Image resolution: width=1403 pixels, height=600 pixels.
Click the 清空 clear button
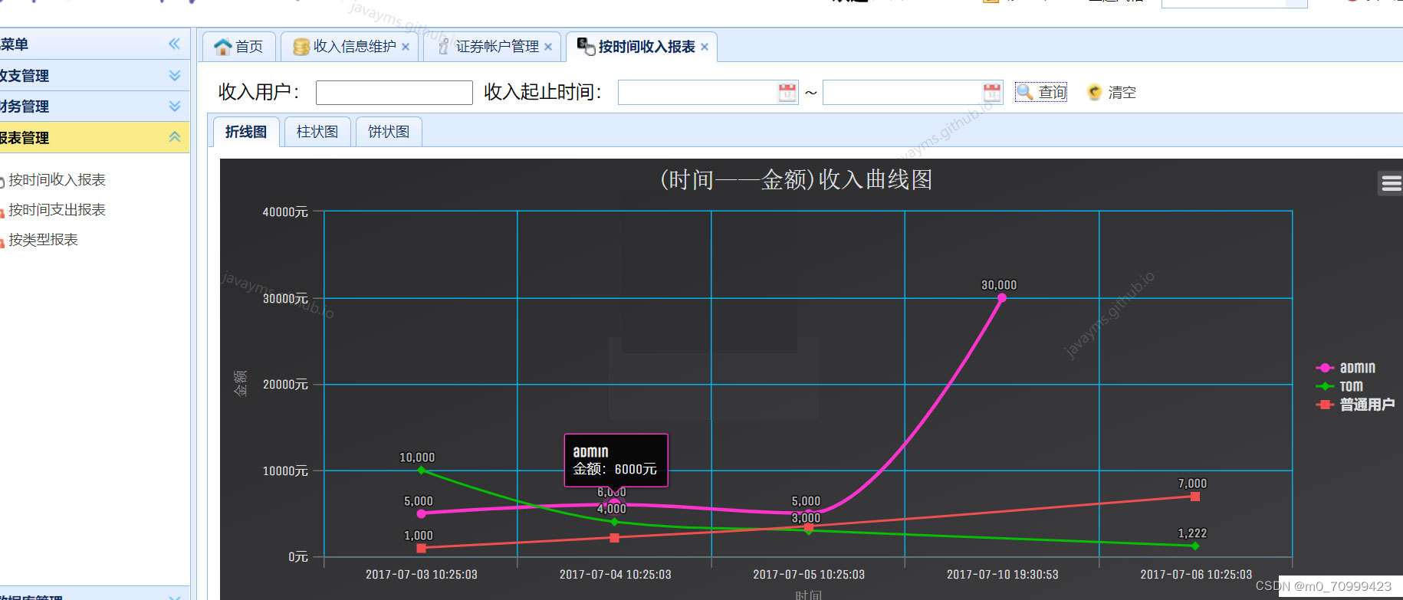tap(1112, 92)
